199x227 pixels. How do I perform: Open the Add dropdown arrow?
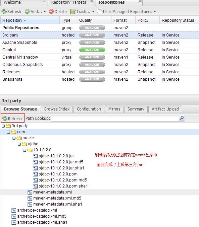pyautogui.click(x=45, y=12)
